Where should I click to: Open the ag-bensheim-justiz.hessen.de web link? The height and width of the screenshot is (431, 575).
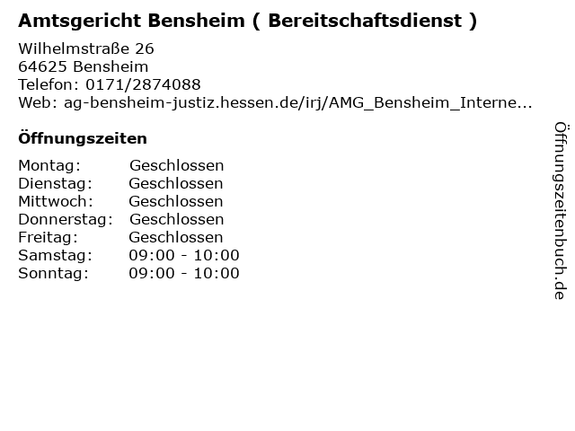pyautogui.click(x=297, y=103)
